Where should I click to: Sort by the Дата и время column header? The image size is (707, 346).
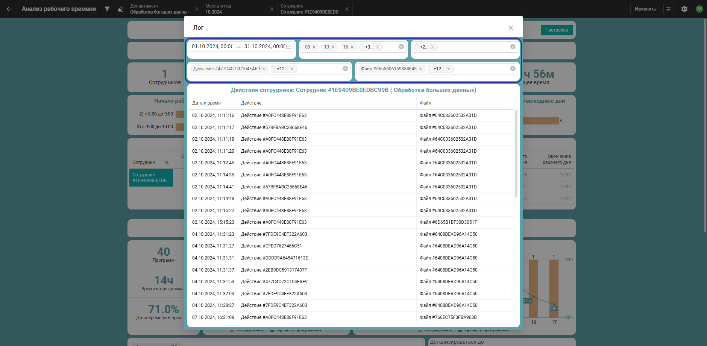pos(206,103)
